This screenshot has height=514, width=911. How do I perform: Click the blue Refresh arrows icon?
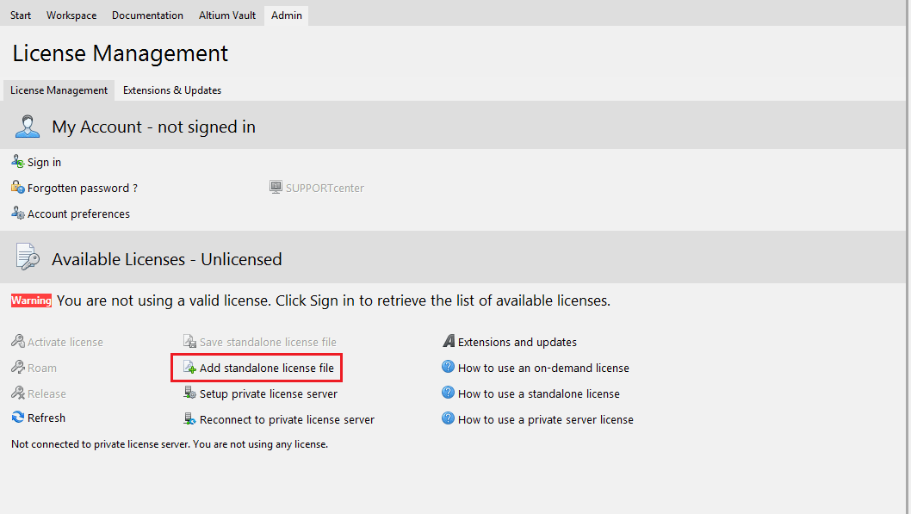tap(18, 418)
